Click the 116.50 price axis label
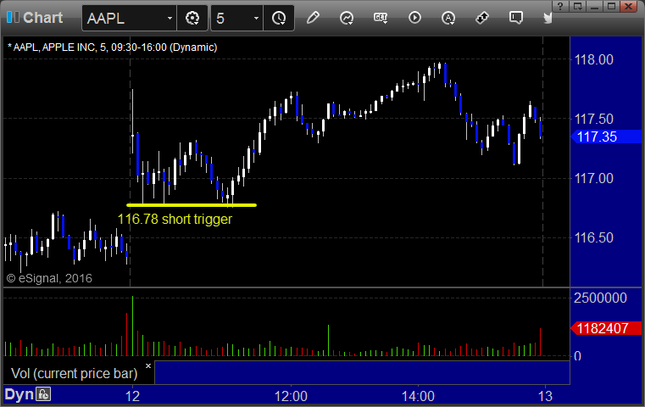 click(593, 237)
